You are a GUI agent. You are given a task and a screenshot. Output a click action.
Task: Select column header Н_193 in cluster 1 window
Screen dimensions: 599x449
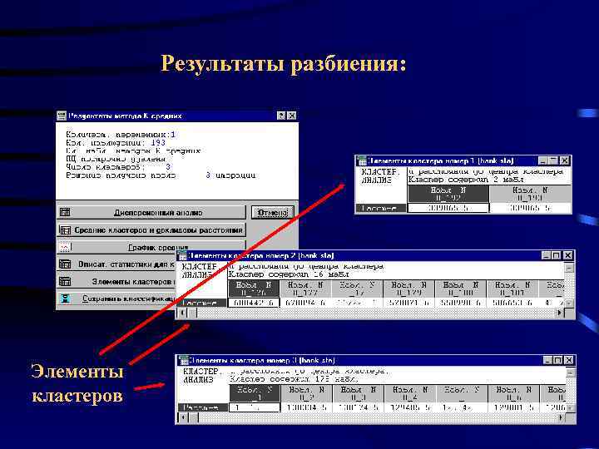click(530, 194)
